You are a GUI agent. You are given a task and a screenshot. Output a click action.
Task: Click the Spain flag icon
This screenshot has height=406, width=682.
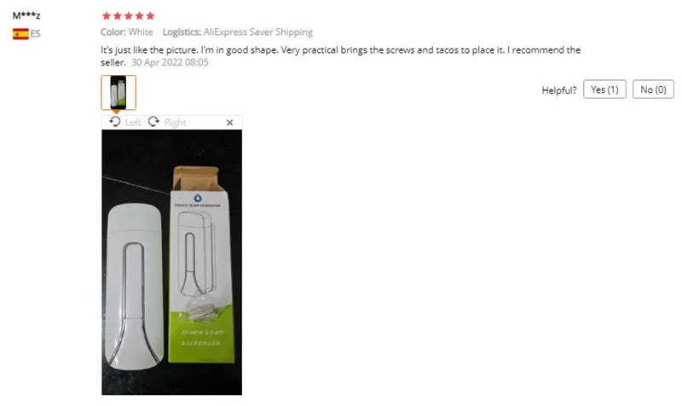[x=20, y=34]
